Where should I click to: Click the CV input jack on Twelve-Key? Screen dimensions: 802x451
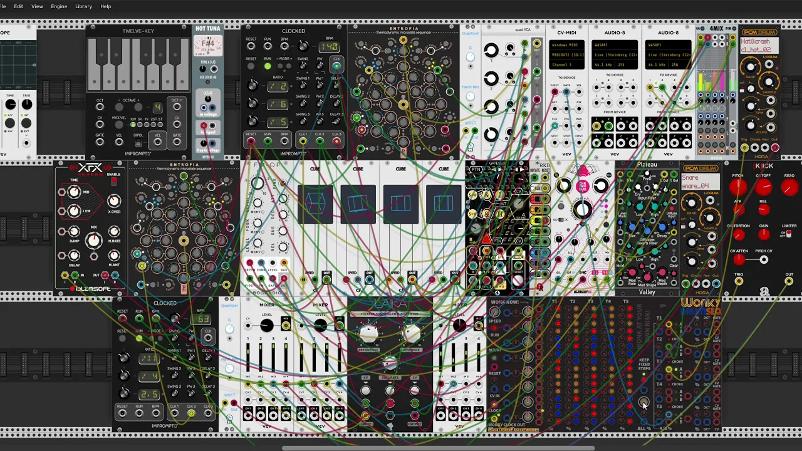click(100, 124)
